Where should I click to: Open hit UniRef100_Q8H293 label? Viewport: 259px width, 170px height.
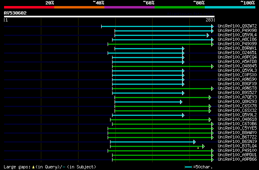tap(237, 102)
